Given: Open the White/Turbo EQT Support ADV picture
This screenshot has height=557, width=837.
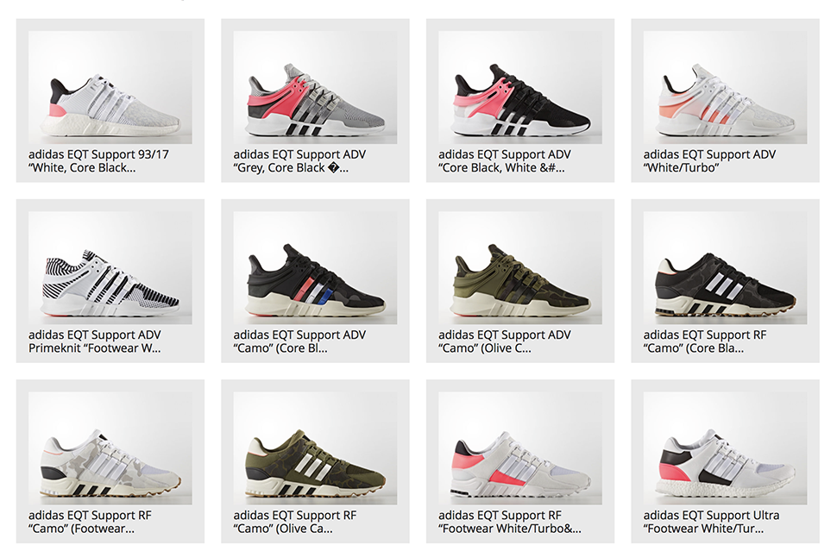Looking at the screenshot, I should 725,87.
